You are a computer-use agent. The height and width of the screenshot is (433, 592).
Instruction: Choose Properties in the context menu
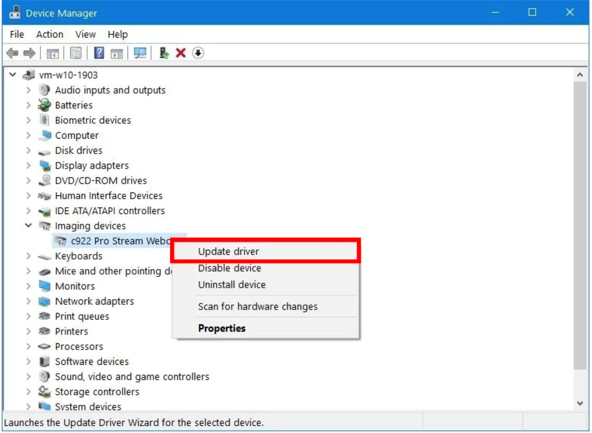265,329
